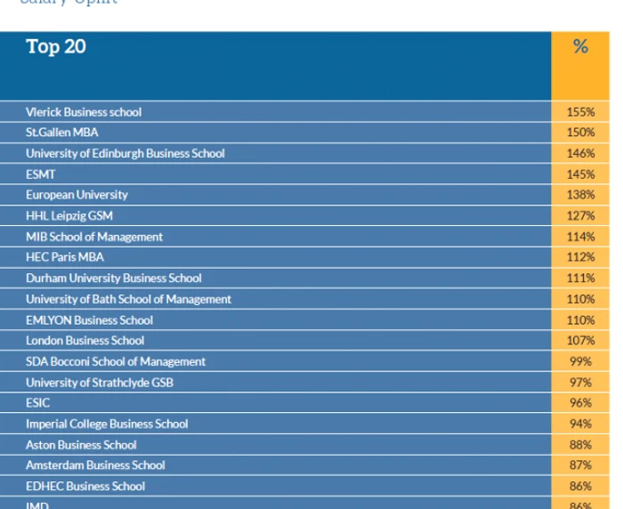This screenshot has width=623, height=509.
Task: Click the 112% value
Action: (580, 257)
